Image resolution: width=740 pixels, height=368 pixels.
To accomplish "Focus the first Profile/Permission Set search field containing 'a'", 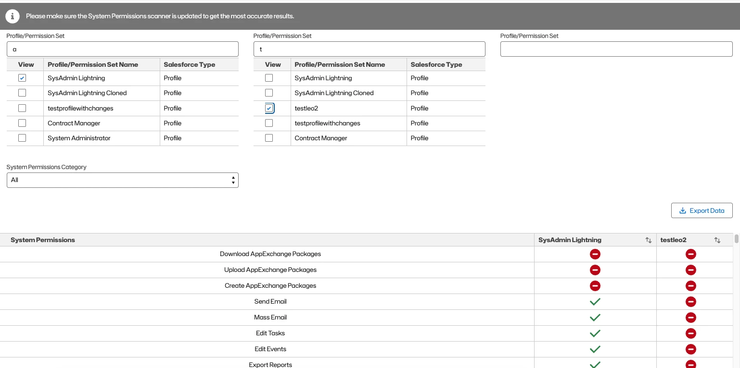I will (123, 49).
